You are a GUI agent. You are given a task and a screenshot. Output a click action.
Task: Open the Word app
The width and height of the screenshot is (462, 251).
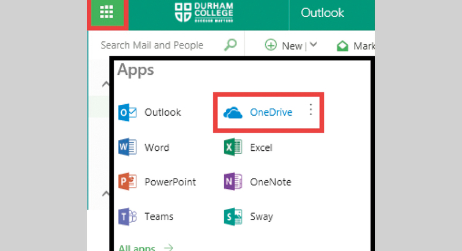(144, 147)
